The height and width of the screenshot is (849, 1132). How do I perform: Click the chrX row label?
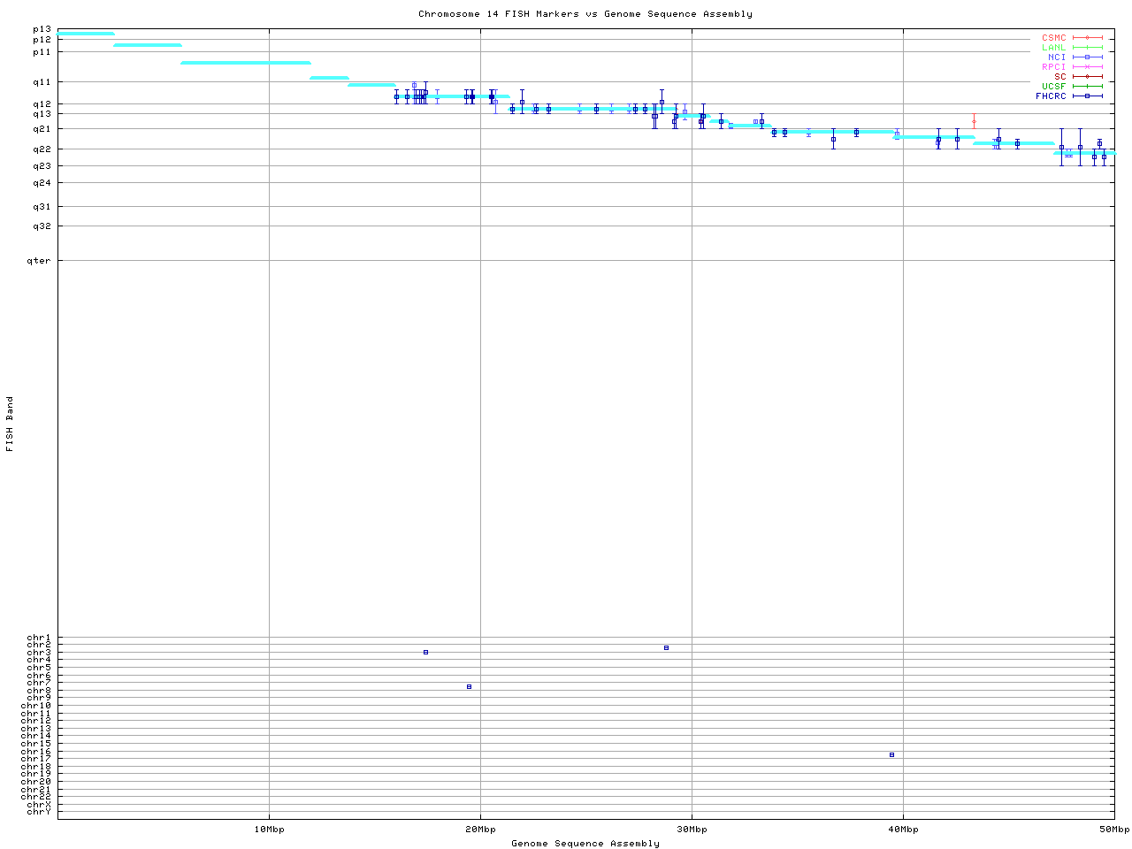coord(39,804)
